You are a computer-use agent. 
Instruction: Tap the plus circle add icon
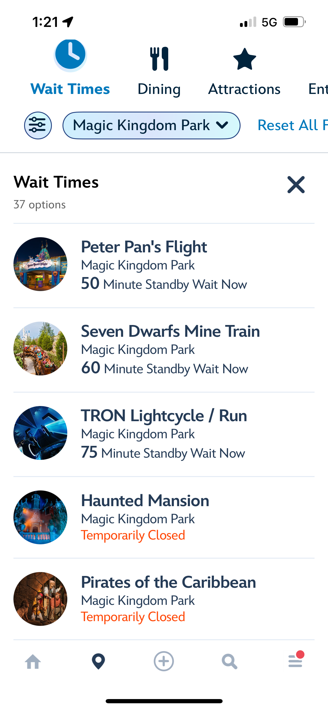pyautogui.click(x=164, y=661)
